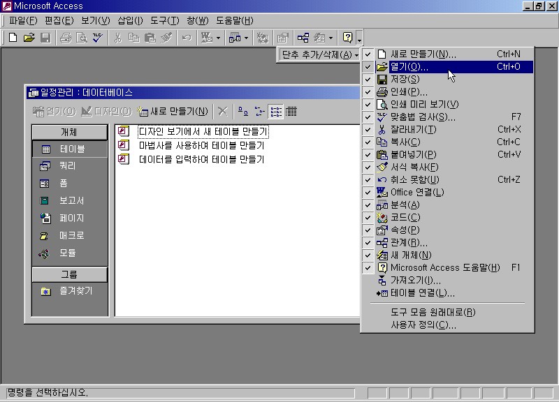Click the Open folder icon in the main toolbar
The width and height of the screenshot is (559, 402).
click(x=29, y=38)
